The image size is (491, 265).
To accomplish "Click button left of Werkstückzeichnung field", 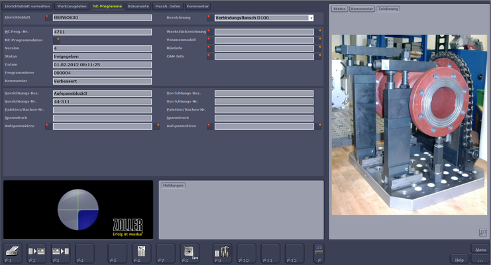I will [210, 32].
